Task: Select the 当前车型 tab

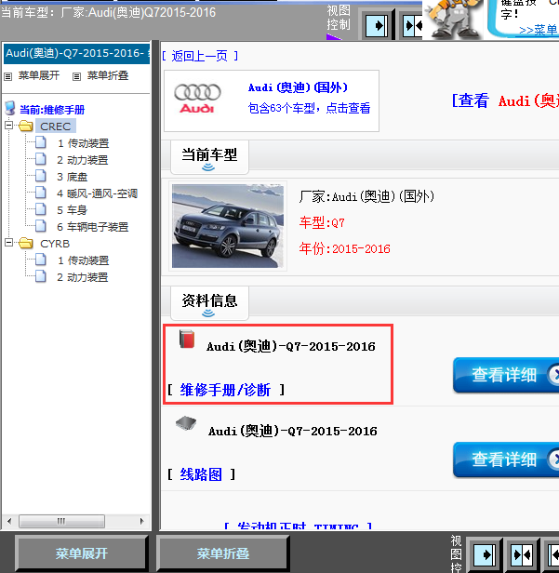Action: (x=209, y=157)
